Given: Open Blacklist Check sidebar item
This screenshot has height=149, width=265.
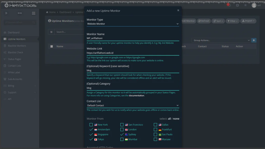Looking at the screenshot, I should (x=15, y=52).
